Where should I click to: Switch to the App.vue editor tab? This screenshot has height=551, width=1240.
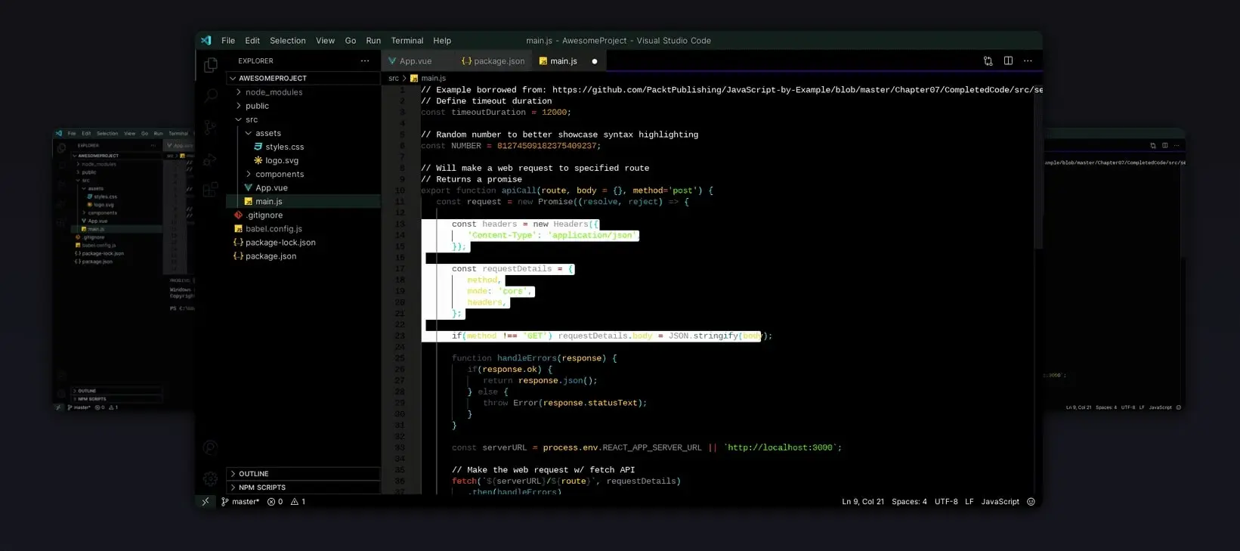point(416,61)
